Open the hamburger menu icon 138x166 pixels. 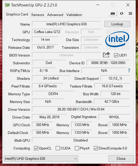pyautogui.click(x=130, y=13)
